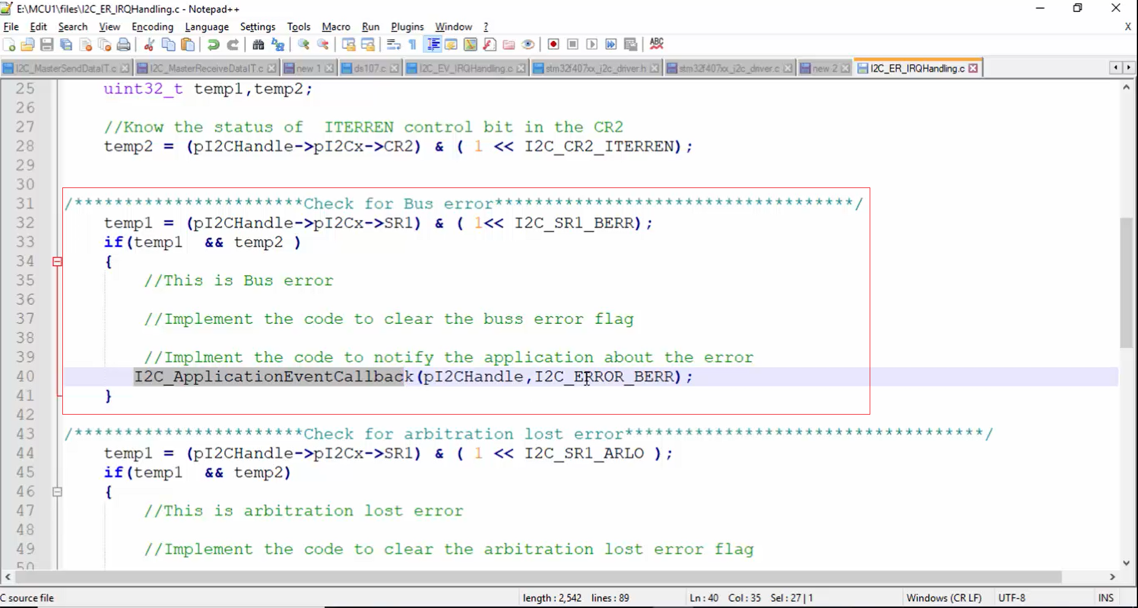Click the ABC spell check icon
The width and height of the screenshot is (1138, 608).
coord(656,44)
